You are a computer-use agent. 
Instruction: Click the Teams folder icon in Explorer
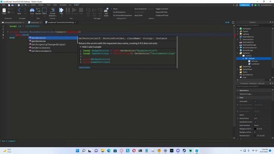241,72
